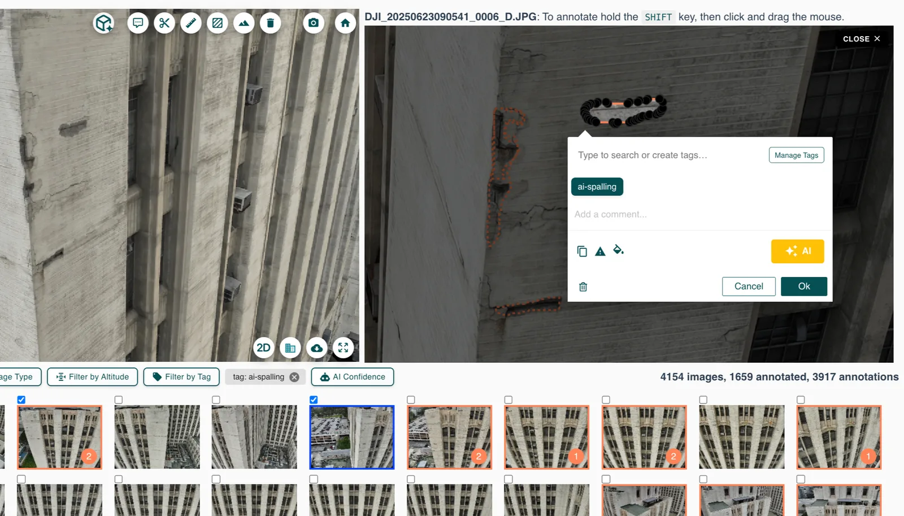Switch the viewer to 2D mode
The height and width of the screenshot is (516, 904).
tap(264, 348)
